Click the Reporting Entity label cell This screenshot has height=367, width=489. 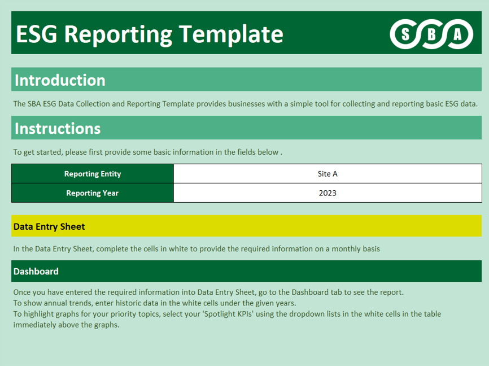coord(93,174)
